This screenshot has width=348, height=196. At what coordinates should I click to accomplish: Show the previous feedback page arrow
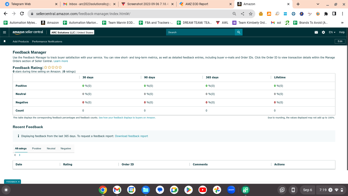(15, 155)
